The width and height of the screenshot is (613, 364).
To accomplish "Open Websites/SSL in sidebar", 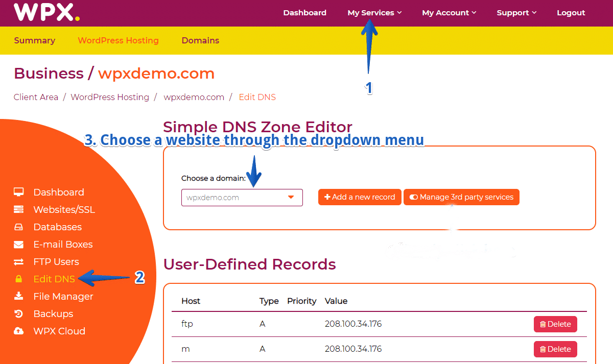I will coord(64,210).
